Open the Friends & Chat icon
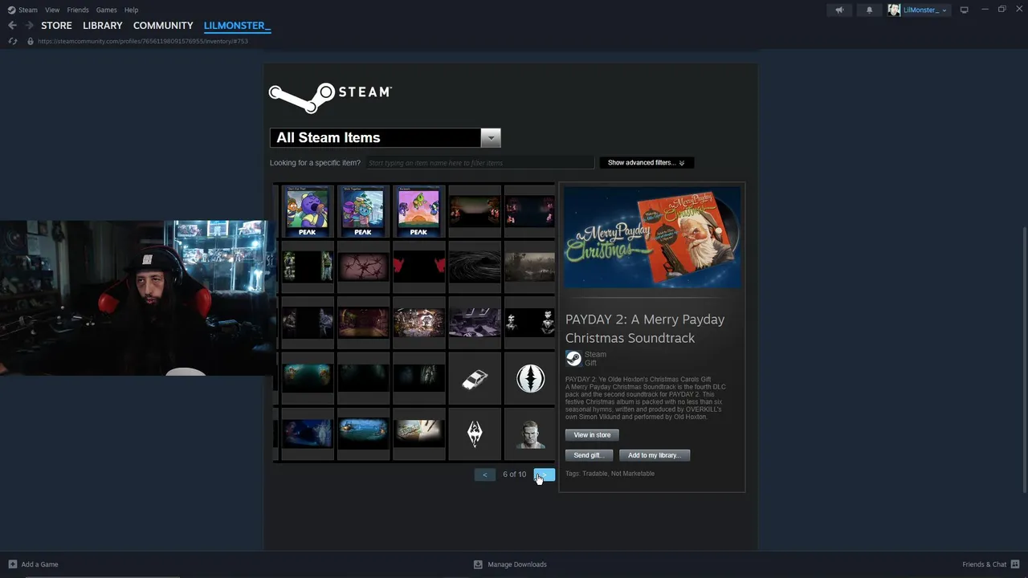The image size is (1028, 578). (x=1015, y=564)
